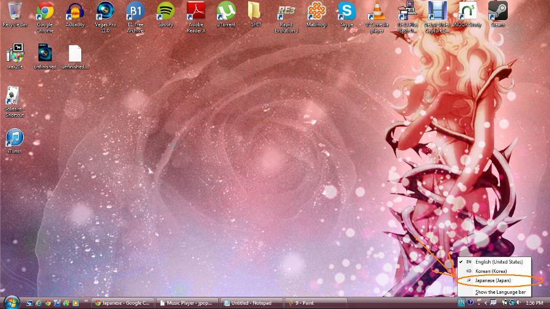Select the Mabinogi game shortcut

pyautogui.click(x=316, y=12)
